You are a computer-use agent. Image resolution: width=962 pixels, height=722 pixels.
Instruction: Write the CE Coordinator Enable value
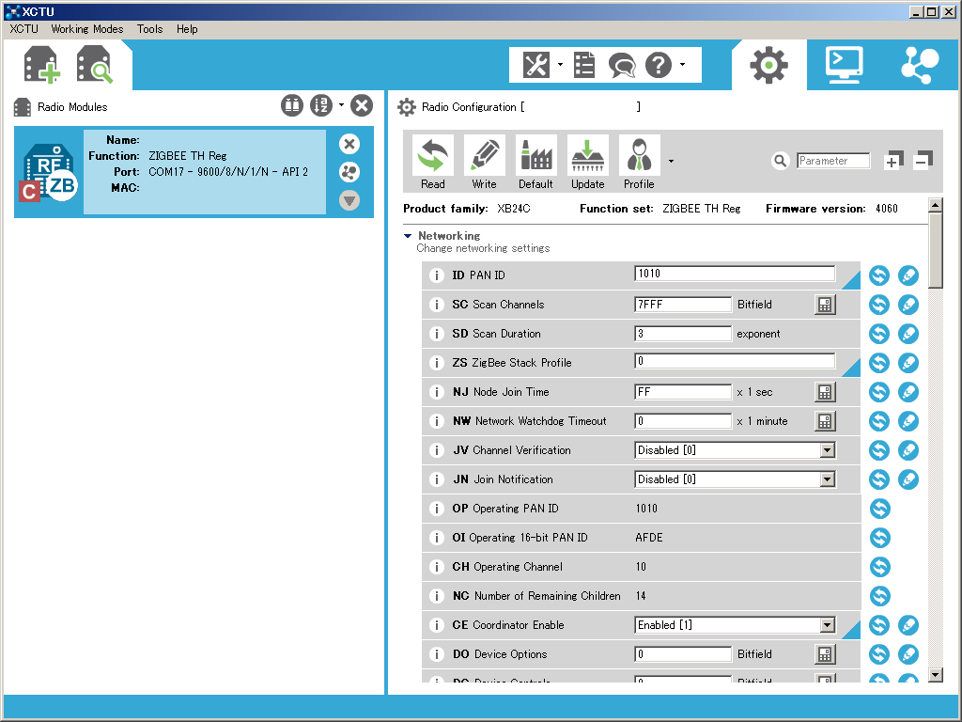click(x=908, y=625)
